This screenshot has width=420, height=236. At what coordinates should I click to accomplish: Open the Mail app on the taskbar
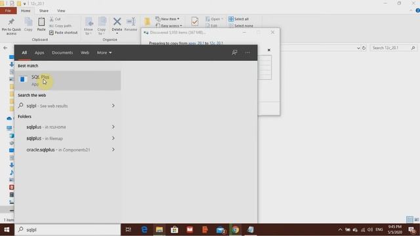tap(220, 229)
